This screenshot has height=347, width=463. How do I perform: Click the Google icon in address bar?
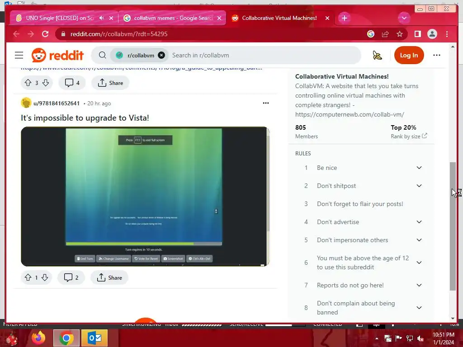(371, 34)
